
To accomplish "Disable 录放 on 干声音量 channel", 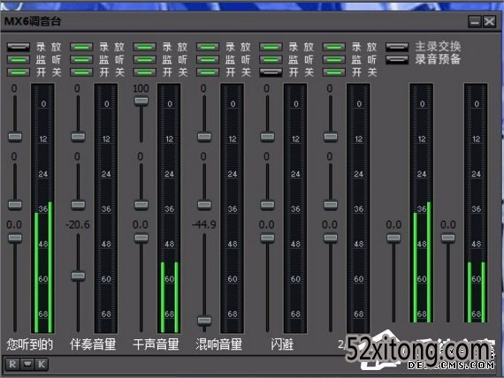I will pyautogui.click(x=145, y=47).
